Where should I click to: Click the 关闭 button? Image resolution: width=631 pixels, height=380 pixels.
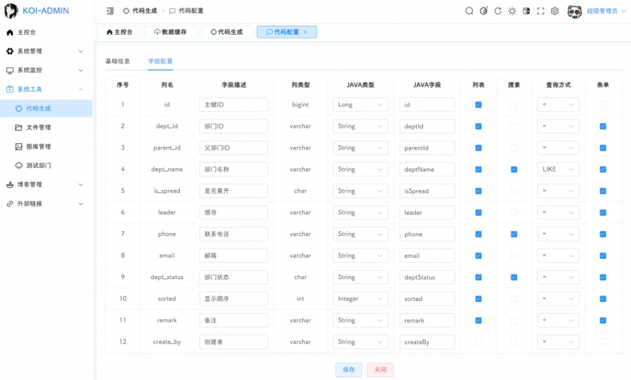point(380,370)
